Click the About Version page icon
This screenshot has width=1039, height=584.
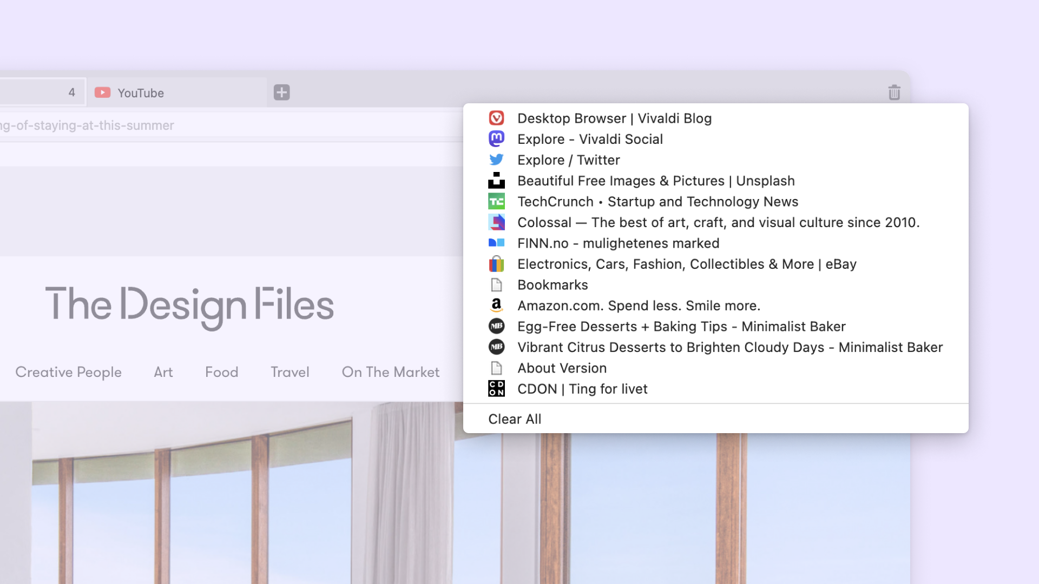[x=496, y=368]
